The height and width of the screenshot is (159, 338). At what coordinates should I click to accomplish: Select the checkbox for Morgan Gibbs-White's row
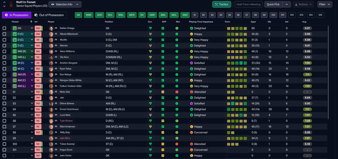4,80
